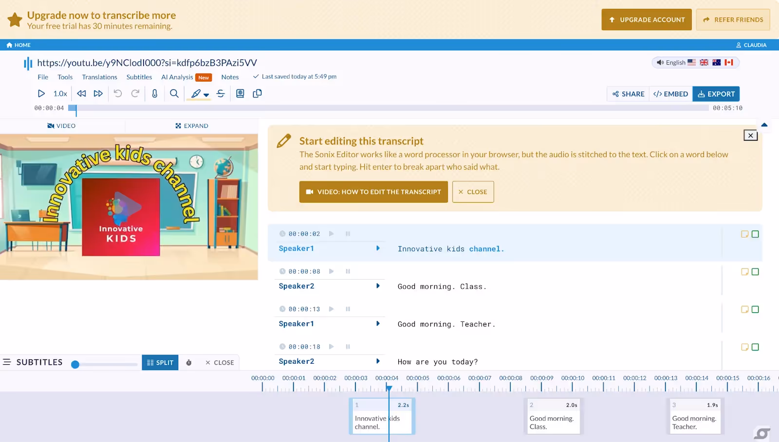Apply the strikethrough tool

(221, 93)
